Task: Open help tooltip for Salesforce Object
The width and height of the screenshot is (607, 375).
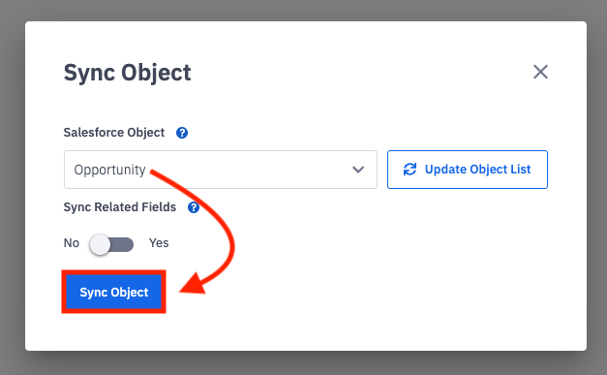Action: coord(182,133)
